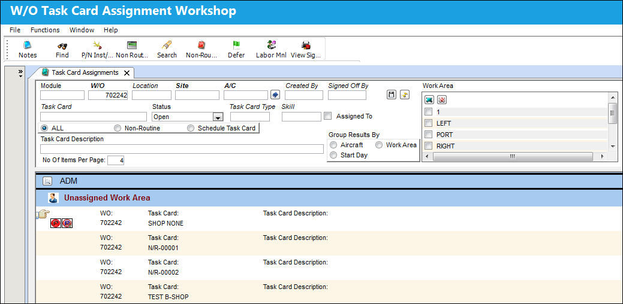623x304 pixels.
Task: Select the Non-Routine radio button
Action: 117,128
